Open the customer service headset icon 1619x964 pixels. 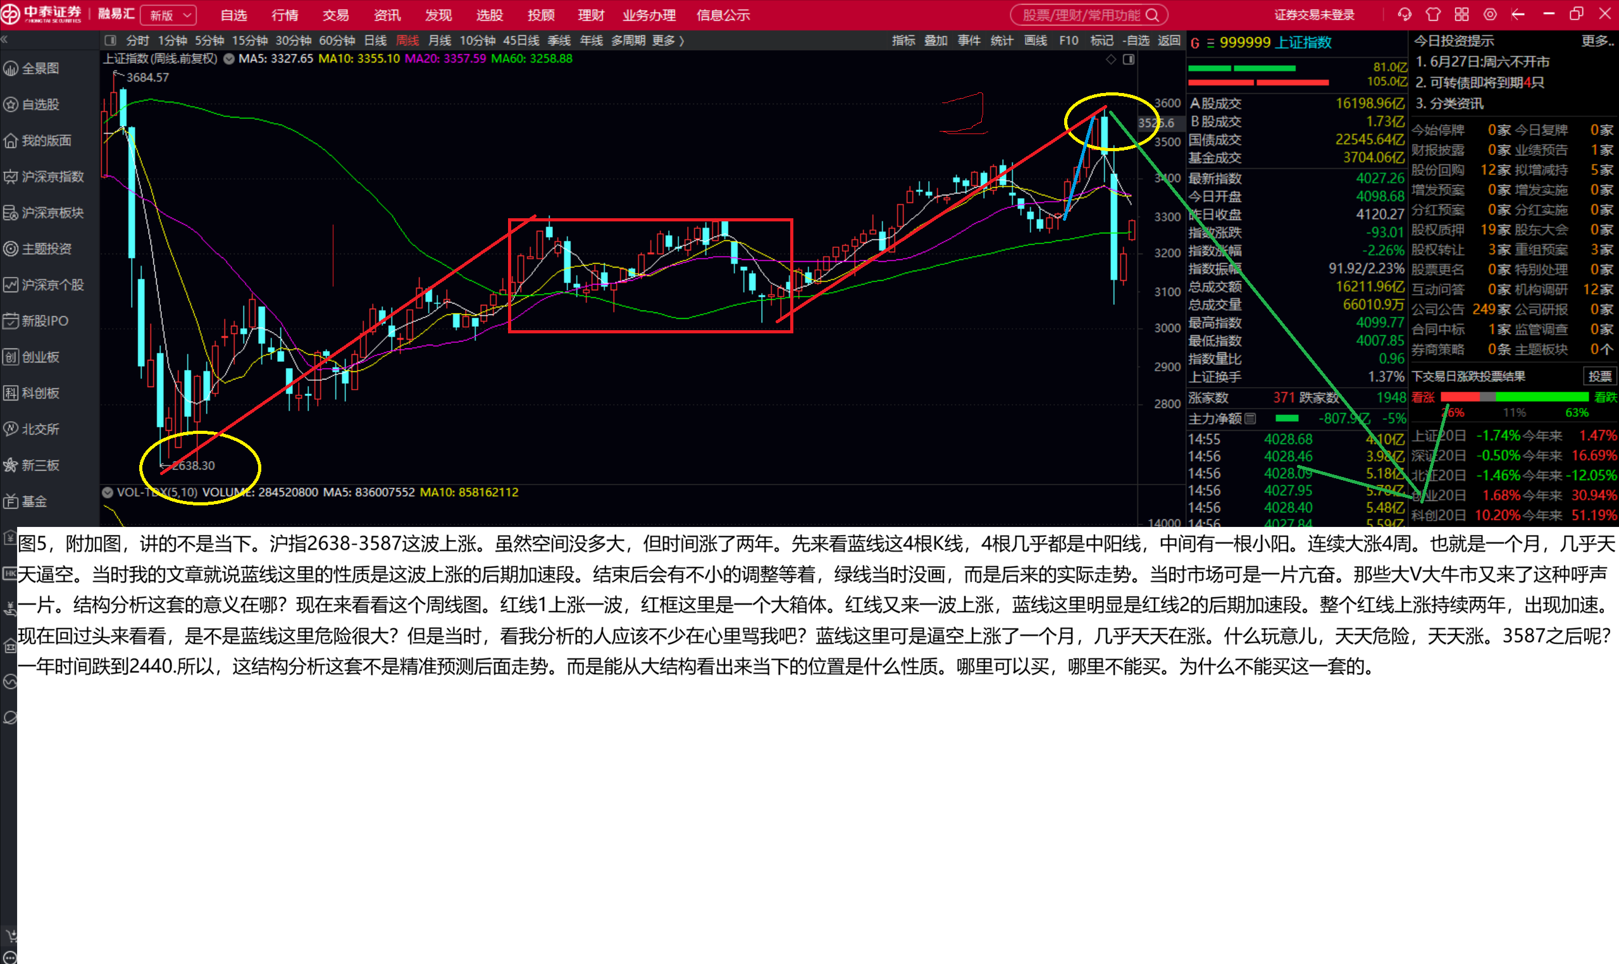[1405, 15]
